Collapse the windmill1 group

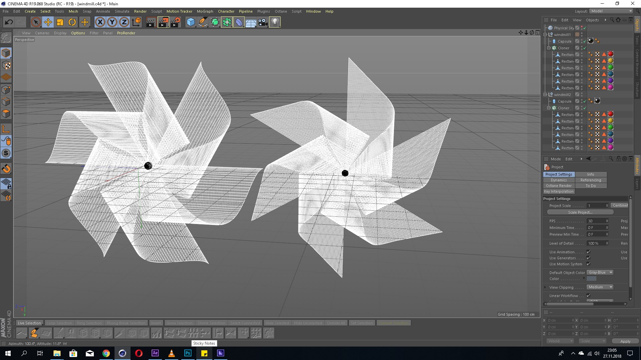(545, 35)
